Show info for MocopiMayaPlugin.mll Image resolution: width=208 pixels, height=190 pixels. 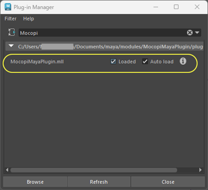coord(183,61)
